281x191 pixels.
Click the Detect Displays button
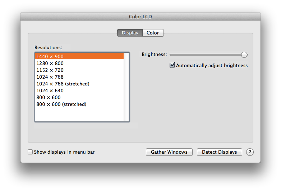219,152
